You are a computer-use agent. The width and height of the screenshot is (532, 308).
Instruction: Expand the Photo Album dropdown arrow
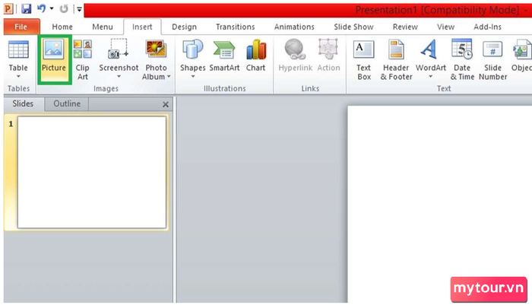tap(169, 77)
